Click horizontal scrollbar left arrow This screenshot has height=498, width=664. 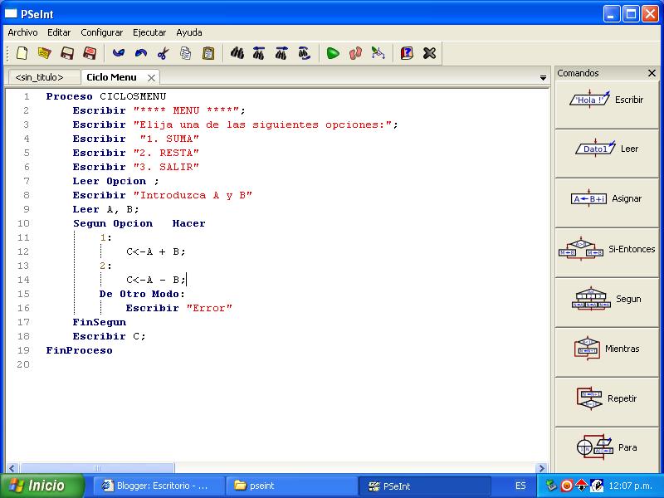click(12, 468)
